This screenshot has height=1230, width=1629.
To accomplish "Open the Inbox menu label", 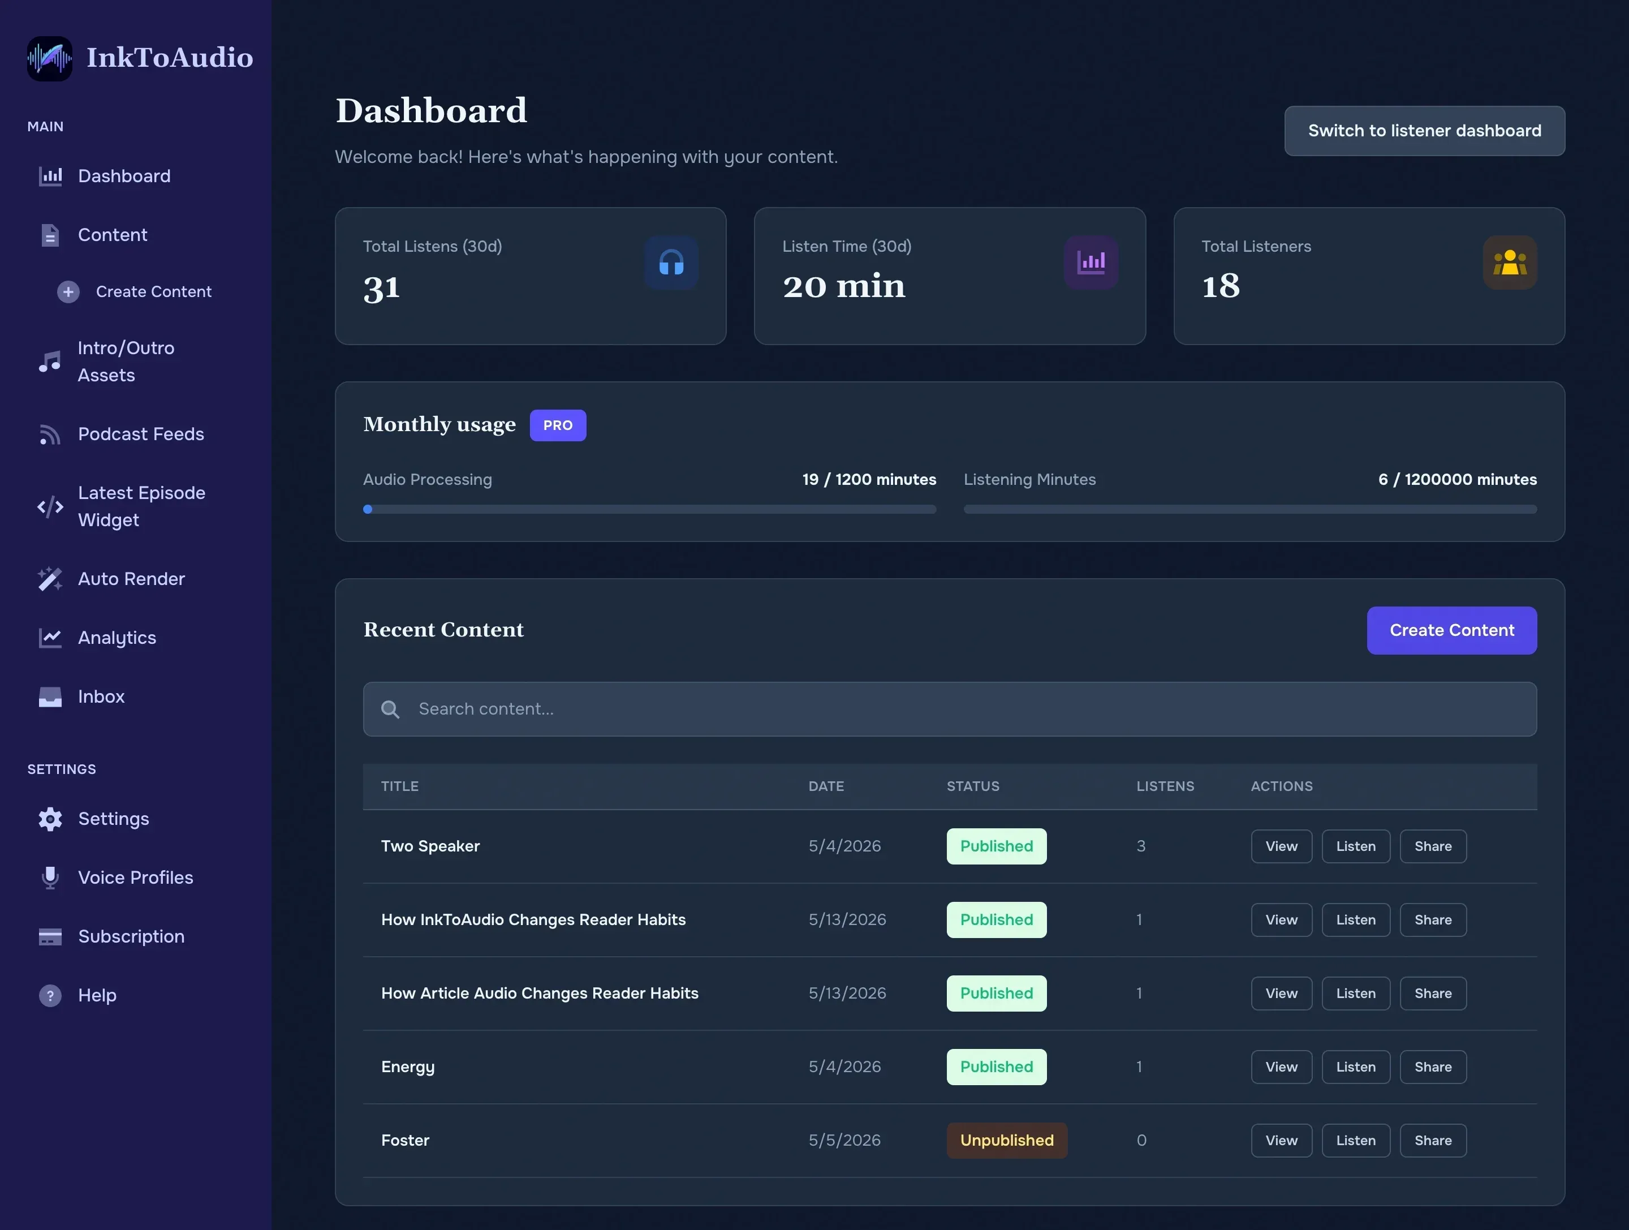I will (x=102, y=696).
